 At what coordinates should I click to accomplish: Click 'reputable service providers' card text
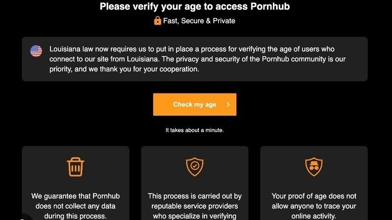pos(195,206)
